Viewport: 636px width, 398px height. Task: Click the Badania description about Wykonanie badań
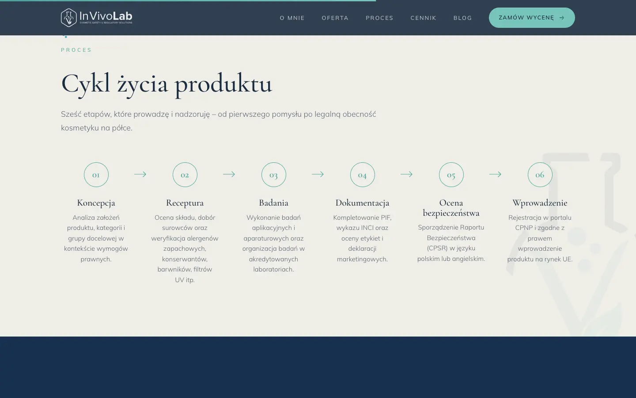(x=274, y=243)
